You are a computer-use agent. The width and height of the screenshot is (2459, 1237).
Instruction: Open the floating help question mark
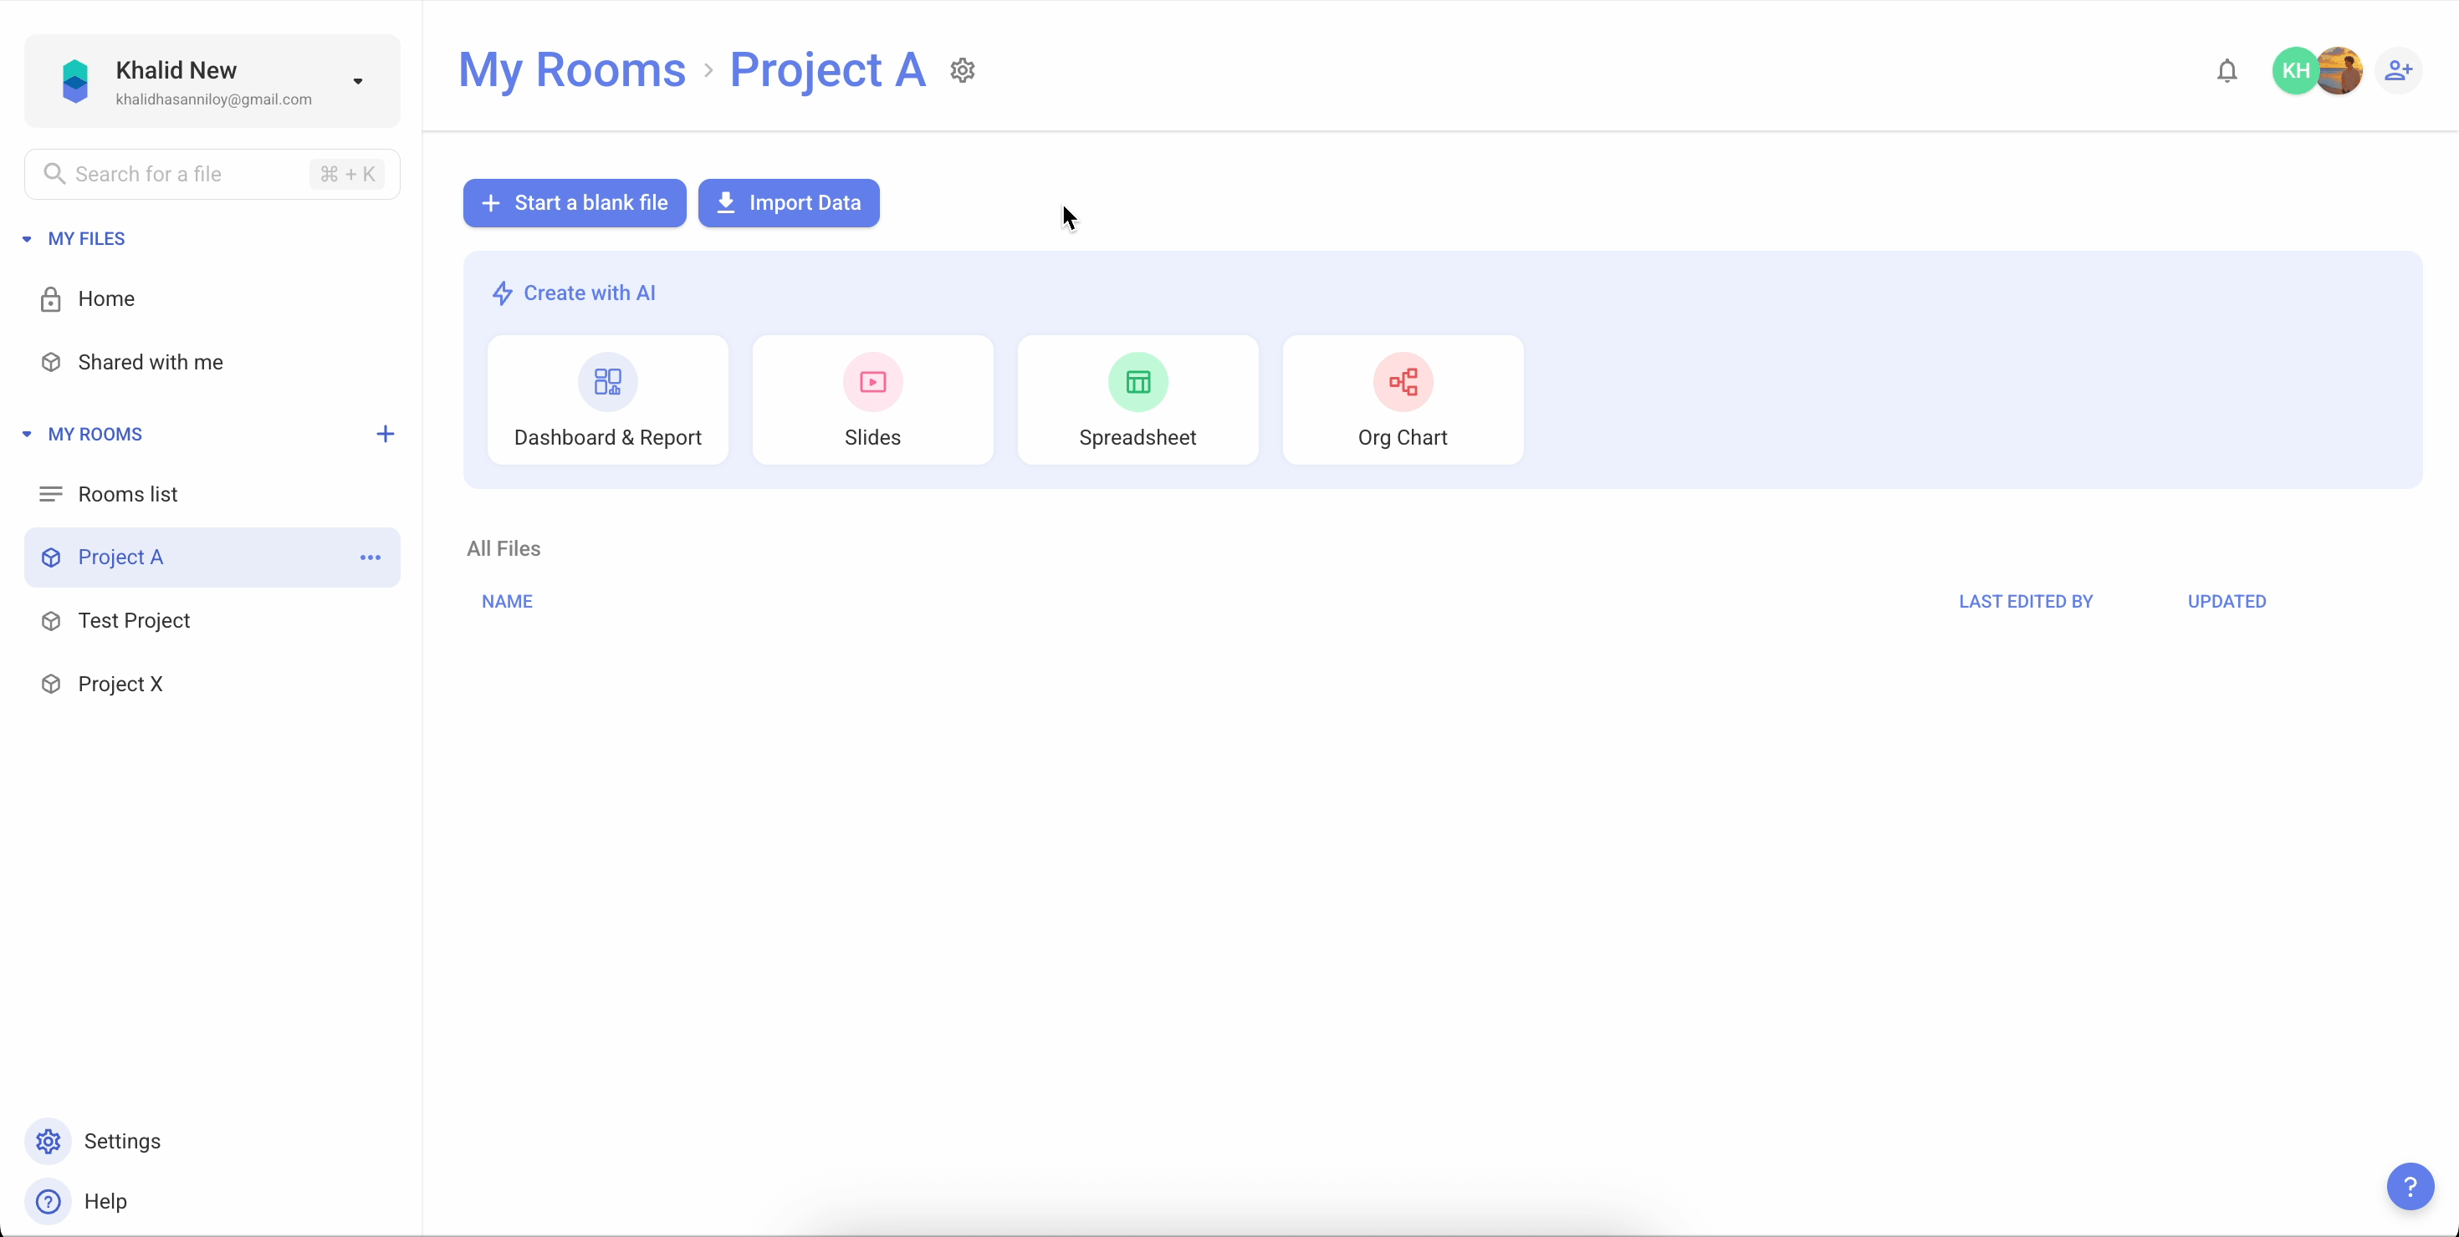point(2411,1187)
